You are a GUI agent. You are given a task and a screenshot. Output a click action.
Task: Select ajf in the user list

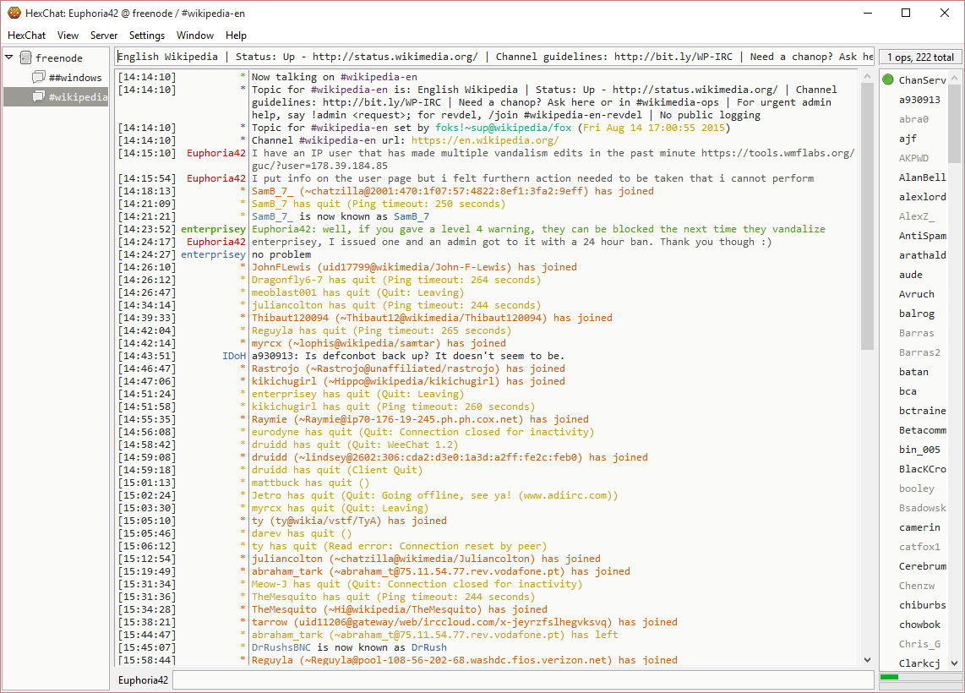tap(908, 139)
